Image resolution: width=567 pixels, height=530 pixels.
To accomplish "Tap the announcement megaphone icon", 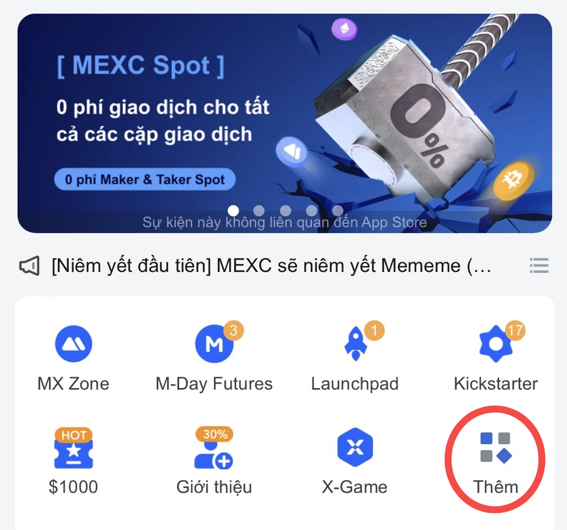I will (29, 266).
